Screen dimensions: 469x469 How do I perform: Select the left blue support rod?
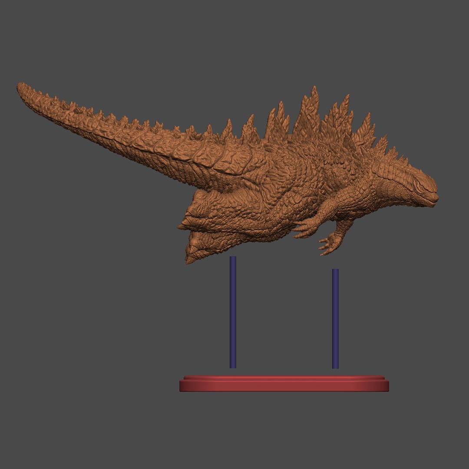tap(233, 312)
